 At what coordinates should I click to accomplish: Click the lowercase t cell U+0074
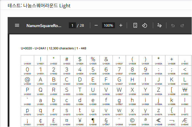[80, 111]
